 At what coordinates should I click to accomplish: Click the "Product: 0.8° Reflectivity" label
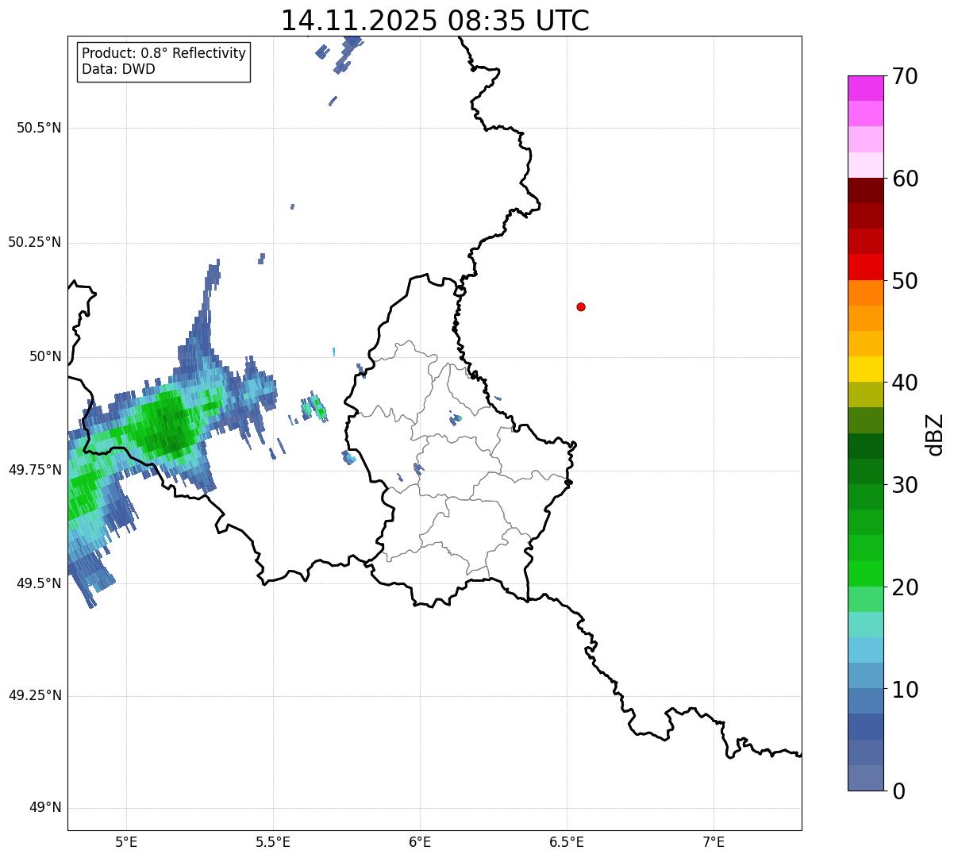[164, 53]
